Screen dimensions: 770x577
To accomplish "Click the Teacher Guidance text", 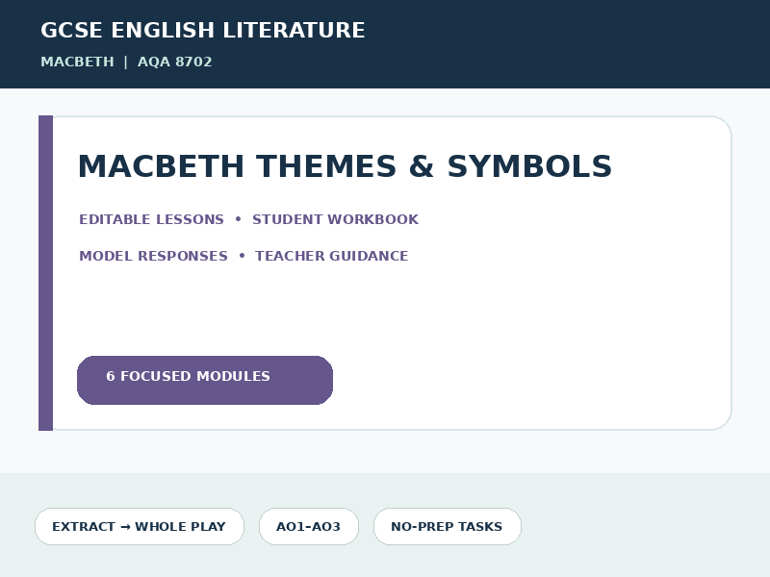I will [x=331, y=256].
